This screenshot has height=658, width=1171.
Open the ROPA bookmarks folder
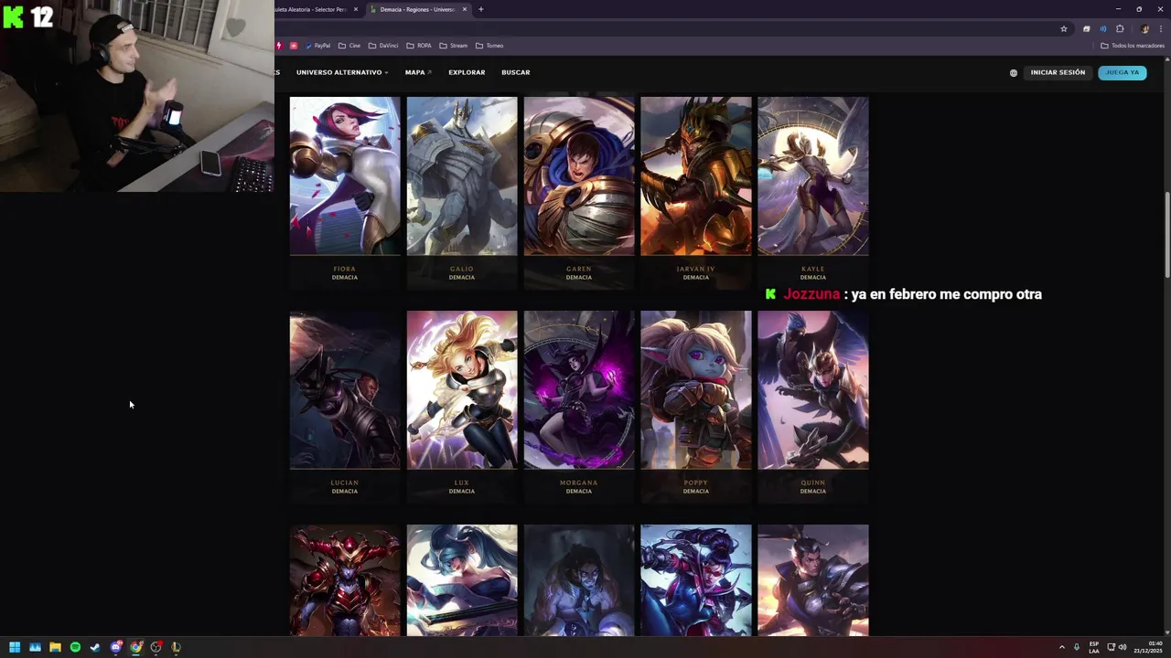click(x=419, y=46)
